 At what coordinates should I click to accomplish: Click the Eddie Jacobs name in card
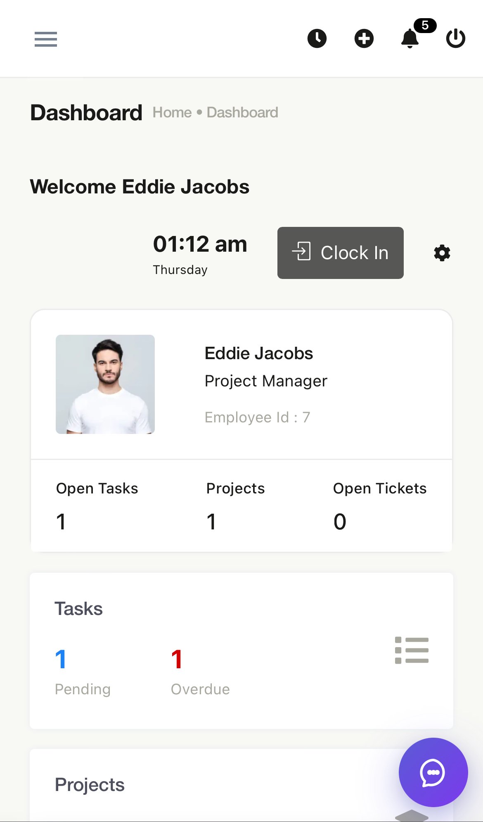(x=259, y=353)
